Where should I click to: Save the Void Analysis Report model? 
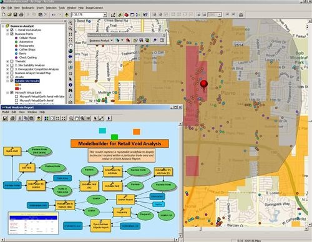5,119
